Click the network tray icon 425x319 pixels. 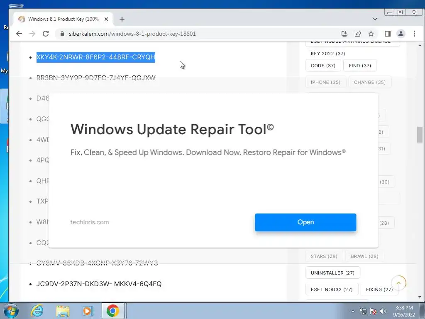[x=363, y=311]
